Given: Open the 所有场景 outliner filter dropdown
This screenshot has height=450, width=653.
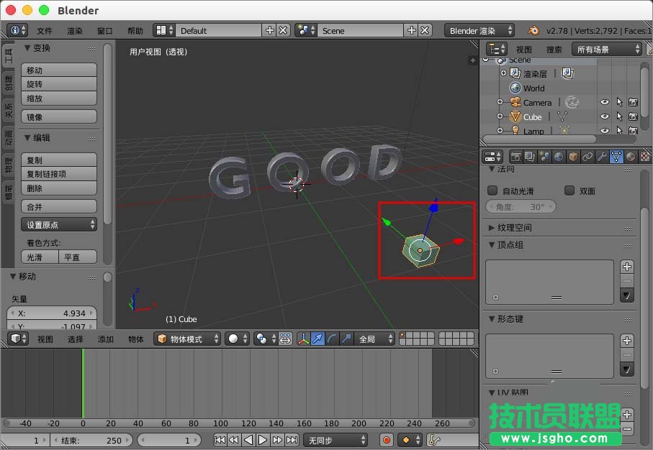Looking at the screenshot, I should [607, 49].
